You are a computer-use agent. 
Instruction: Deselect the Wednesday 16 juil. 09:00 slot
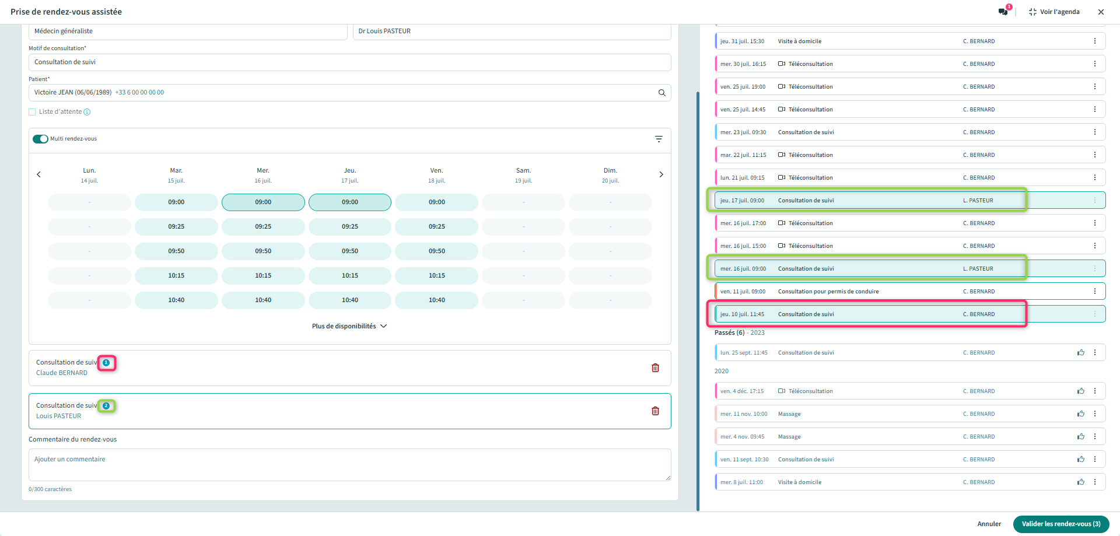[x=263, y=202]
